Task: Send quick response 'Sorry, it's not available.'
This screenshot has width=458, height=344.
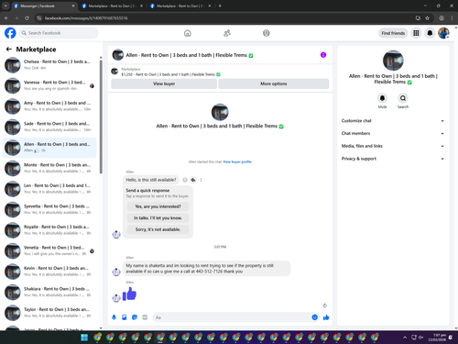Action: (158, 229)
